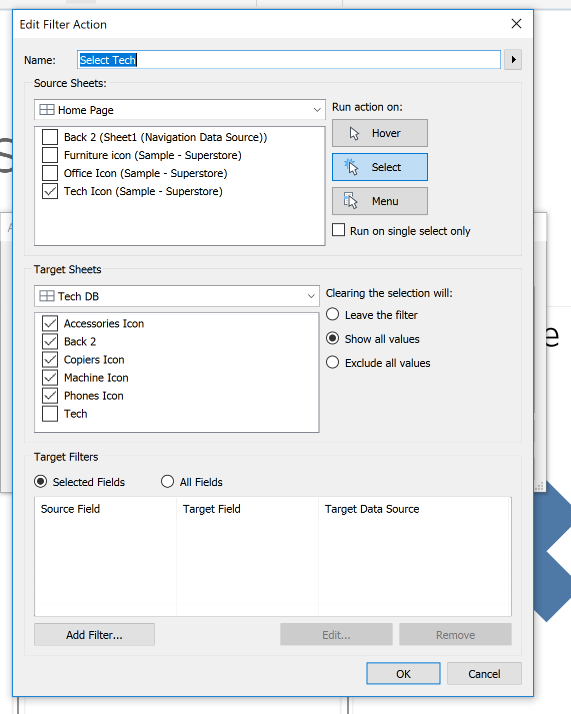Image resolution: width=571 pixels, height=714 pixels.
Task: Click the worksheet icon beside Home Page
Action: click(x=46, y=110)
